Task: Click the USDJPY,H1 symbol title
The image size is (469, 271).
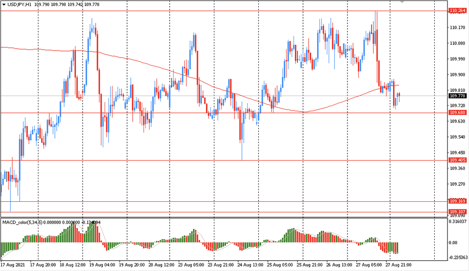Action: point(19,5)
